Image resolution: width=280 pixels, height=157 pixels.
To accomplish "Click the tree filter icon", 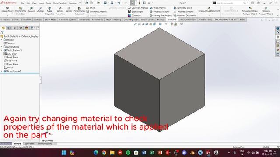I will [2, 32].
